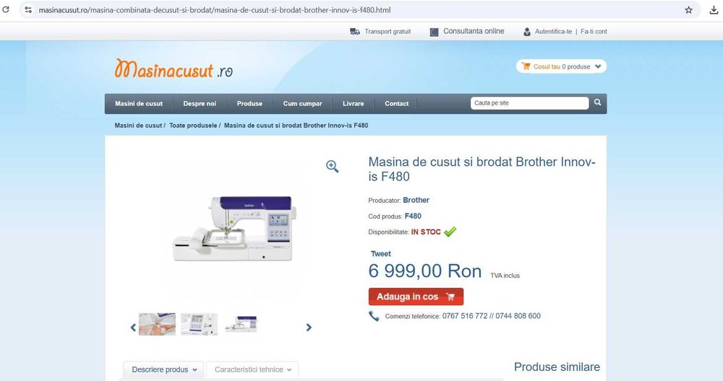
Task: Expand the Caracteristici tehnice tab
Action: tap(252, 370)
